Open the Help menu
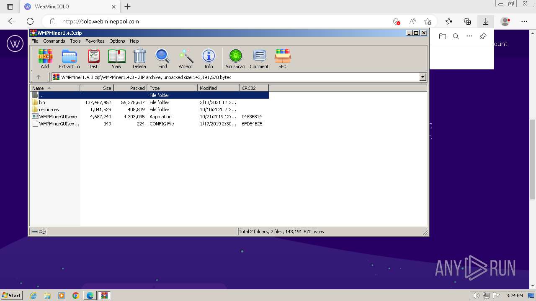Viewport: 536px width, 301px height. point(134,41)
